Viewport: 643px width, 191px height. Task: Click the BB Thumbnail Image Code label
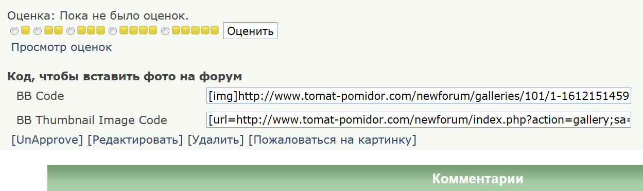point(92,120)
